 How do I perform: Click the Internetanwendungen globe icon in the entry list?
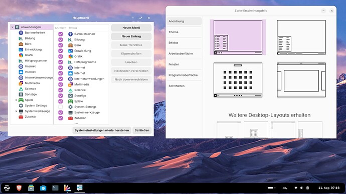click(70, 78)
